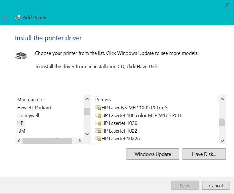Click the back arrow to return
Image resolution: width=234 pixels, height=194 pixels.
point(5,17)
